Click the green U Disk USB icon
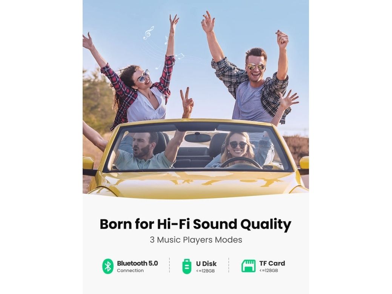 (x=187, y=266)
